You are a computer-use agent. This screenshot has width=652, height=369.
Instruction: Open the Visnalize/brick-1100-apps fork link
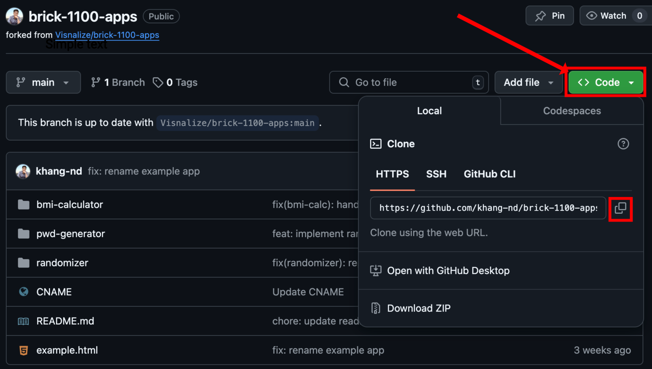pos(107,35)
